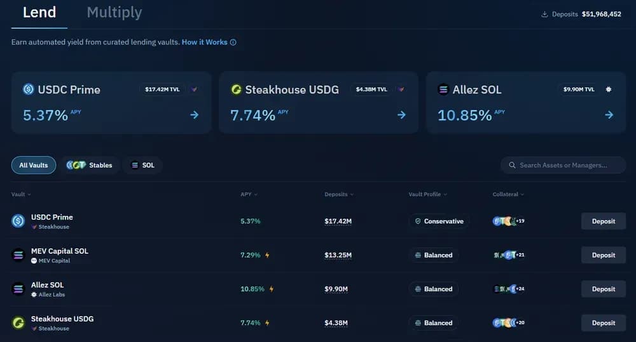Click Solana icon in Allez SOL row
The height and width of the screenshot is (342, 636).
coord(18,289)
